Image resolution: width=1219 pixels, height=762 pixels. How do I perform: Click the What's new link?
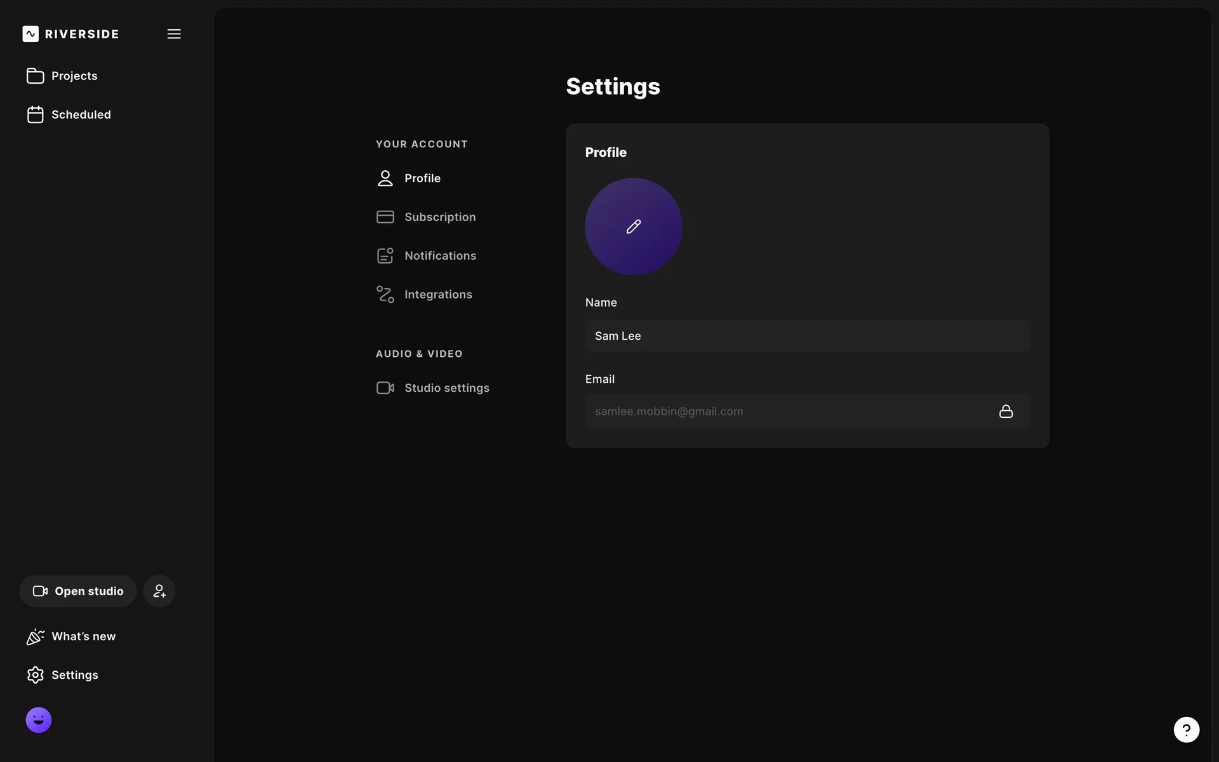pos(83,636)
